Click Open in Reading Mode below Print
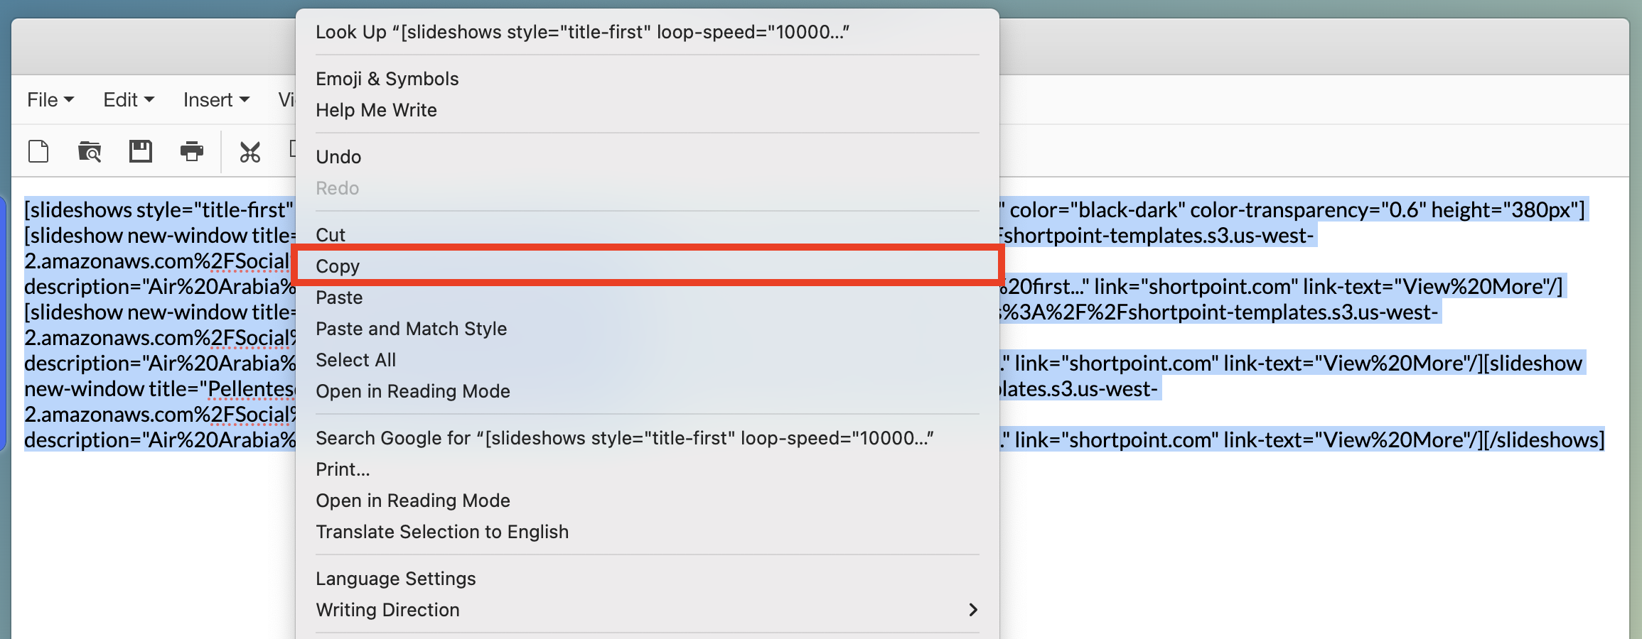1642x639 pixels. 648,501
